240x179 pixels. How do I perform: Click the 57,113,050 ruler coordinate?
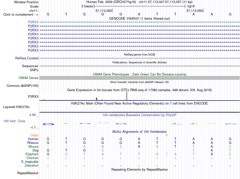tap(104, 11)
